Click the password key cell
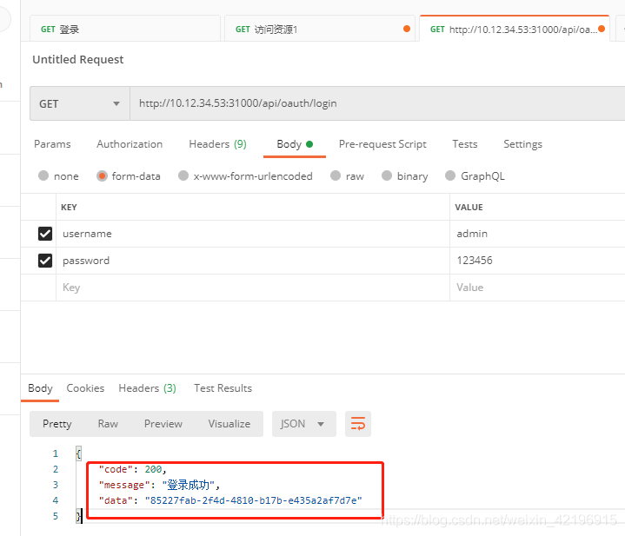The height and width of the screenshot is (536, 625). (253, 261)
